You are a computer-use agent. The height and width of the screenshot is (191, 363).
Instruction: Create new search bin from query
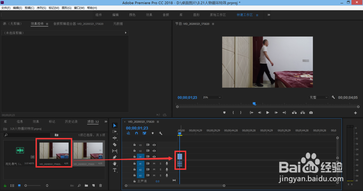(57, 135)
